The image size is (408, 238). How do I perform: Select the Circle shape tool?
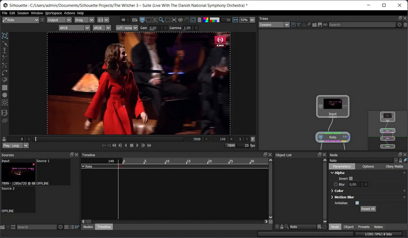tap(4, 95)
